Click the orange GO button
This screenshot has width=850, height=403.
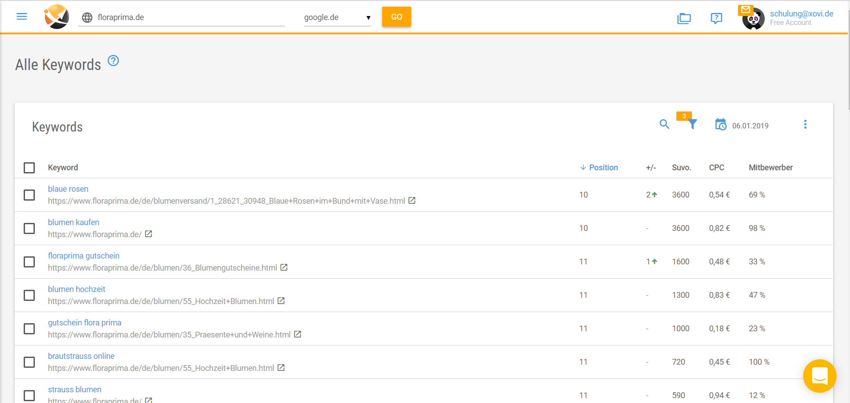tap(396, 17)
